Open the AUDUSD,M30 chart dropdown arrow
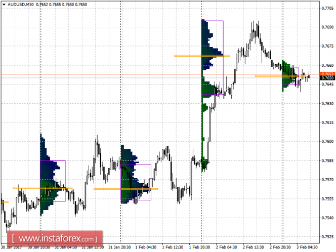Screen dimensions: 336x252 [4, 4]
